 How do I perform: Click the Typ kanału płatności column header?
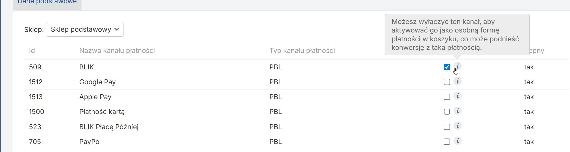pyautogui.click(x=302, y=51)
